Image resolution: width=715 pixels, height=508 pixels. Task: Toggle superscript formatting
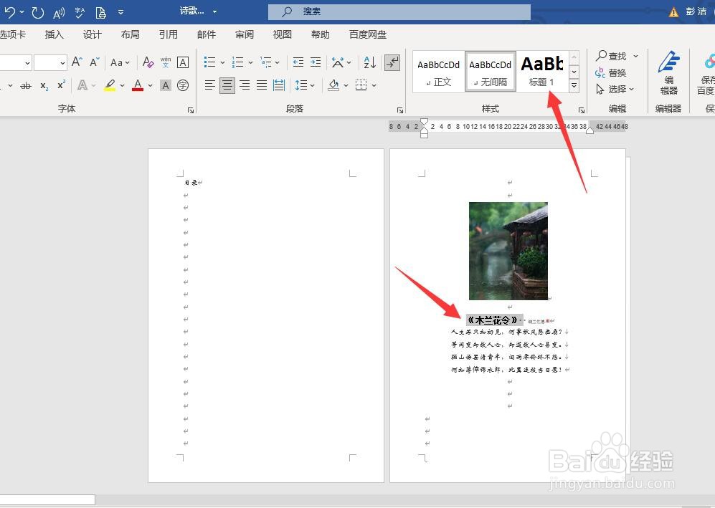click(x=62, y=85)
